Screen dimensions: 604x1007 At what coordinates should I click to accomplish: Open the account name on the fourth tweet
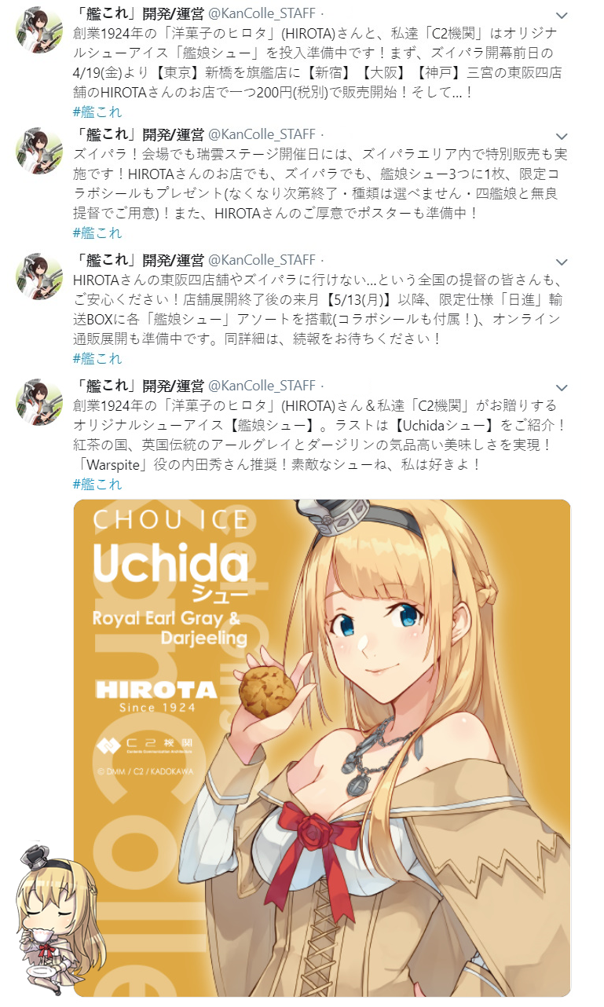tap(138, 385)
